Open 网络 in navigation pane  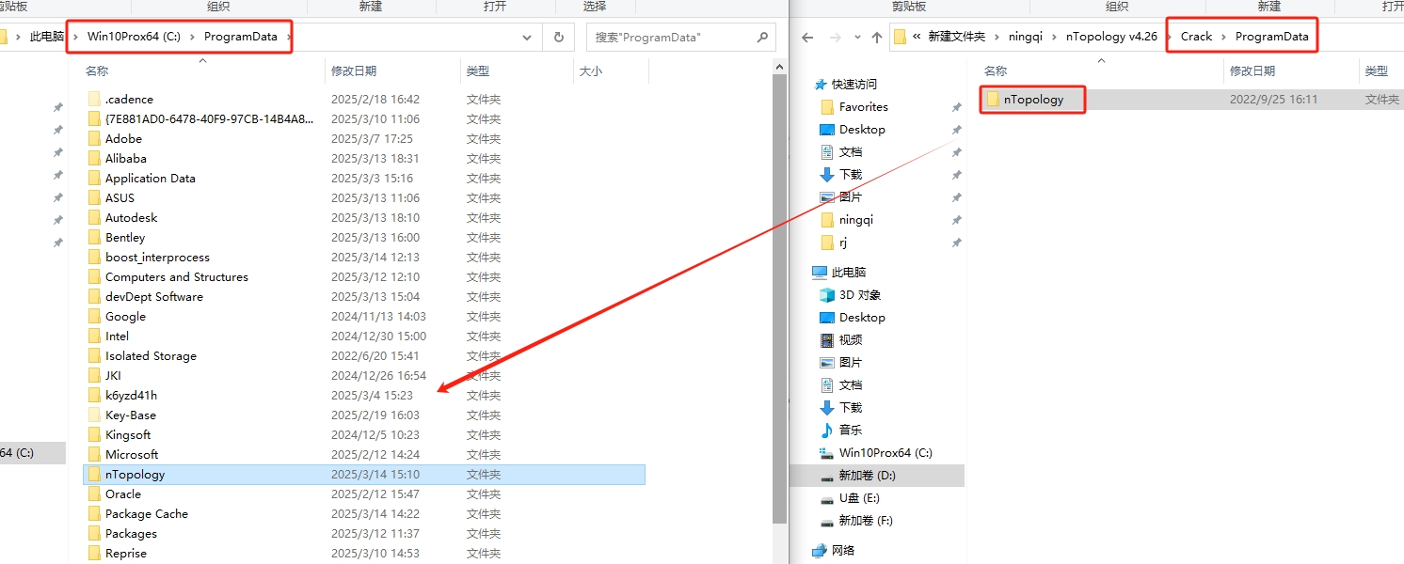(x=843, y=550)
